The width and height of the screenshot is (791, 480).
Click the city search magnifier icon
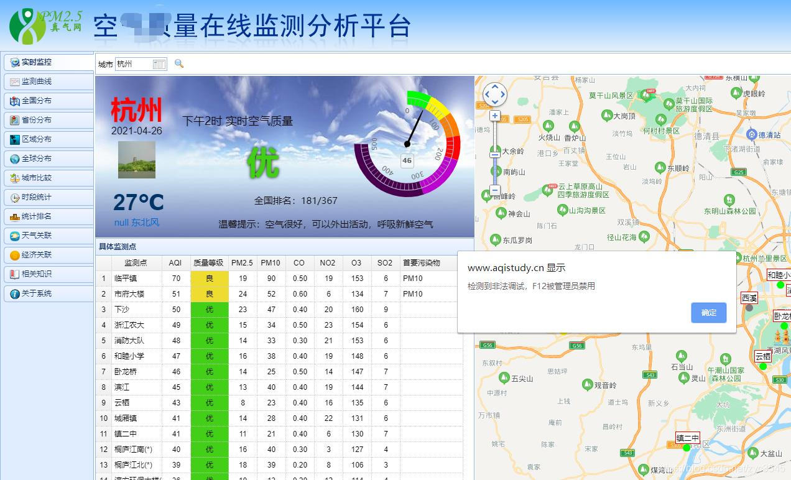pos(179,63)
